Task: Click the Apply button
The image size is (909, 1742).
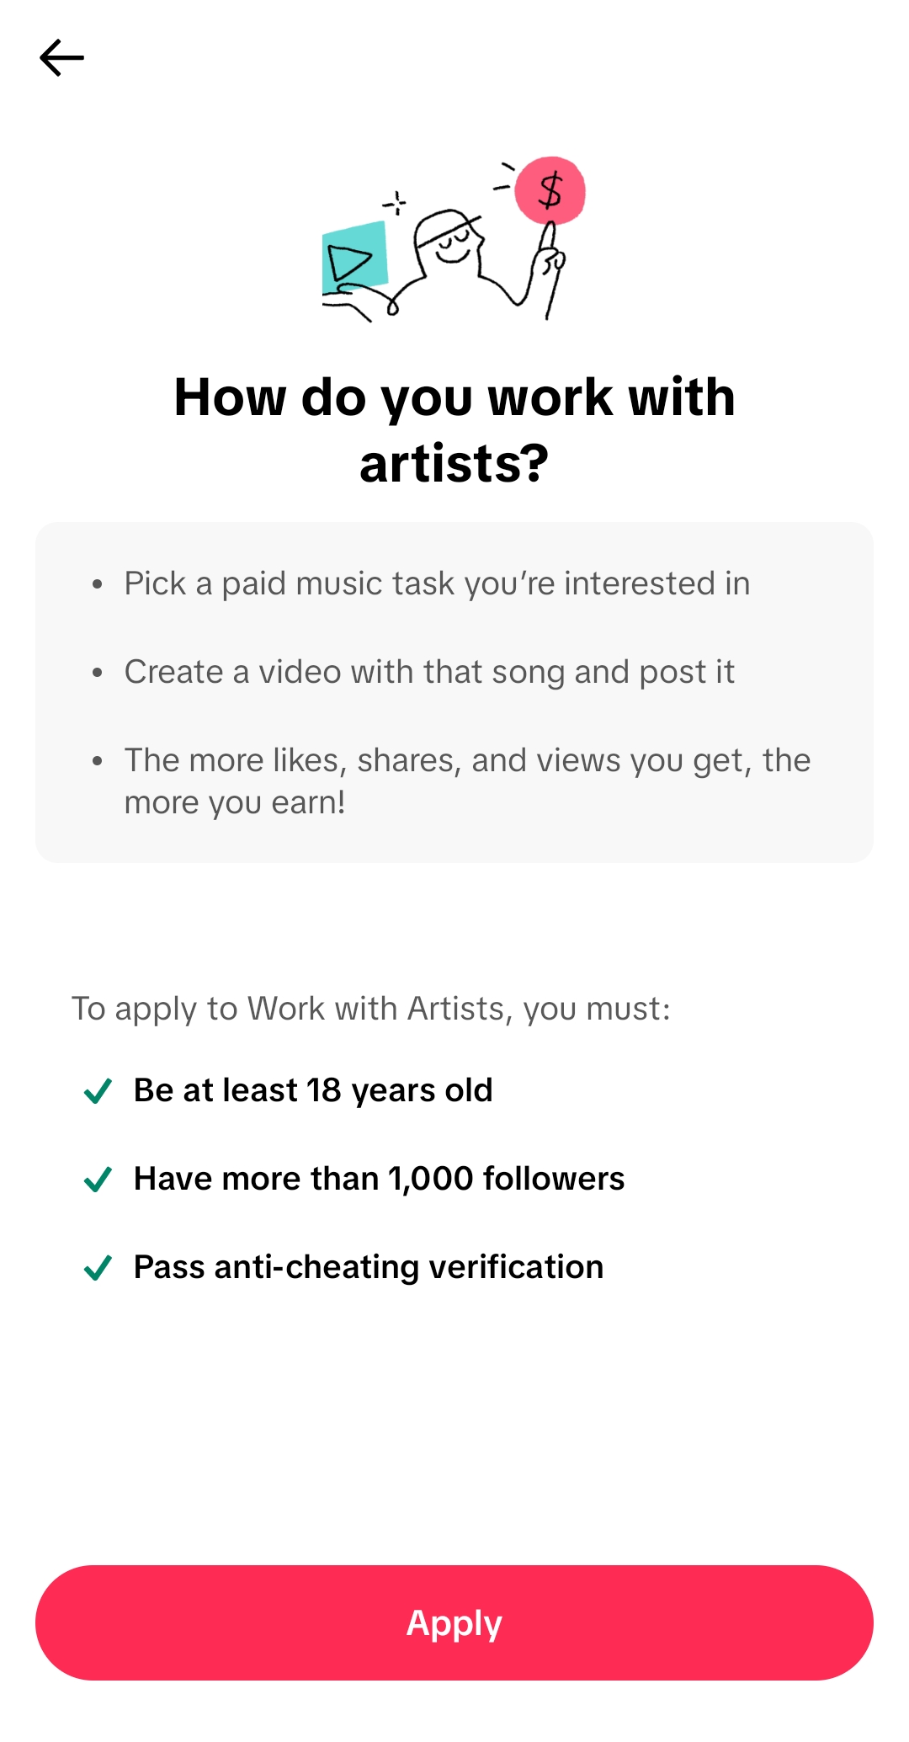Action: click(454, 1622)
